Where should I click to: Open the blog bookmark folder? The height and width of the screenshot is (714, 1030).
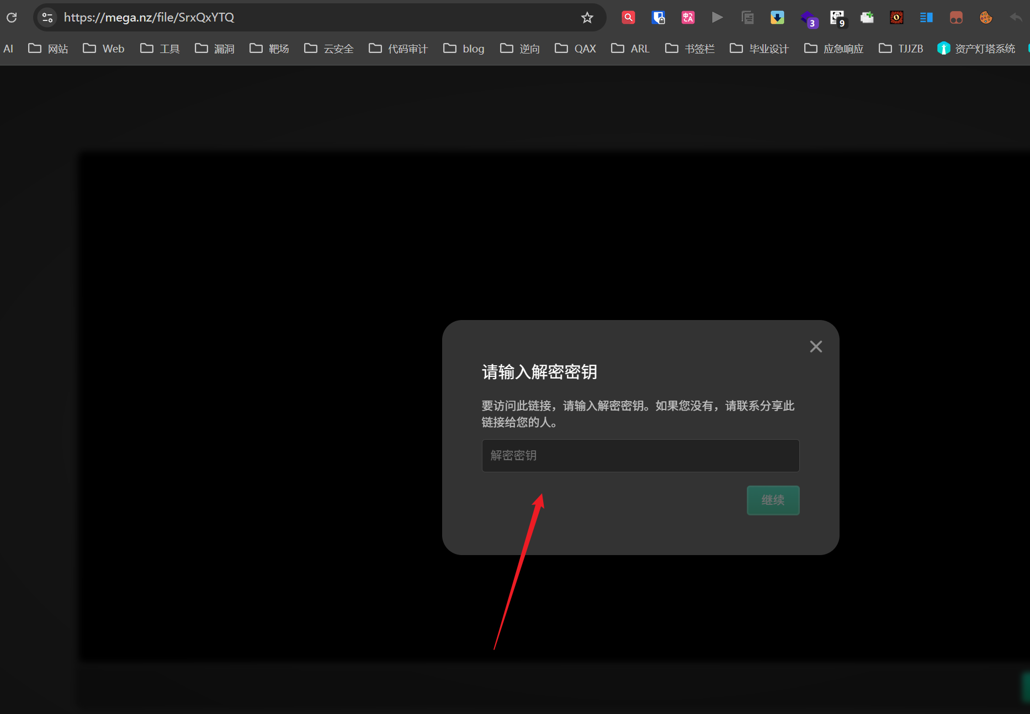point(464,49)
